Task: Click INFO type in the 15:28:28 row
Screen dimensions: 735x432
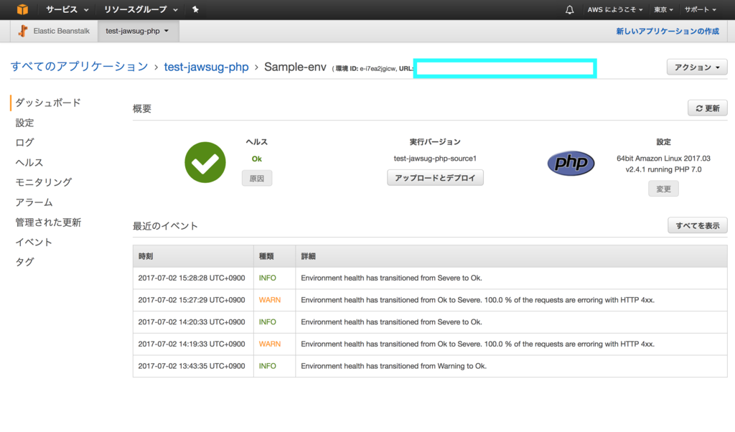Action: click(x=267, y=278)
